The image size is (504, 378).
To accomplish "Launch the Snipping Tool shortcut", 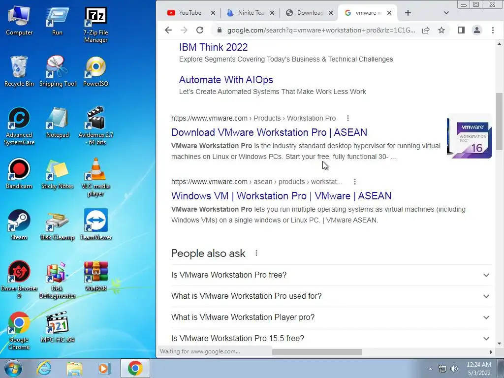I will [58, 71].
